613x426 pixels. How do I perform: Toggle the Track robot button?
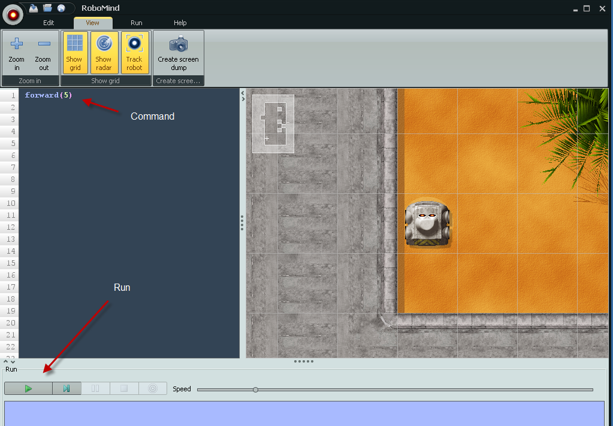pos(134,53)
